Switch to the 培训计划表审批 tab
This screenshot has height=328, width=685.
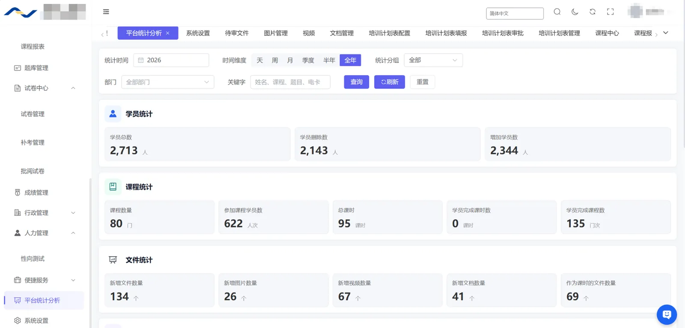tap(503, 33)
